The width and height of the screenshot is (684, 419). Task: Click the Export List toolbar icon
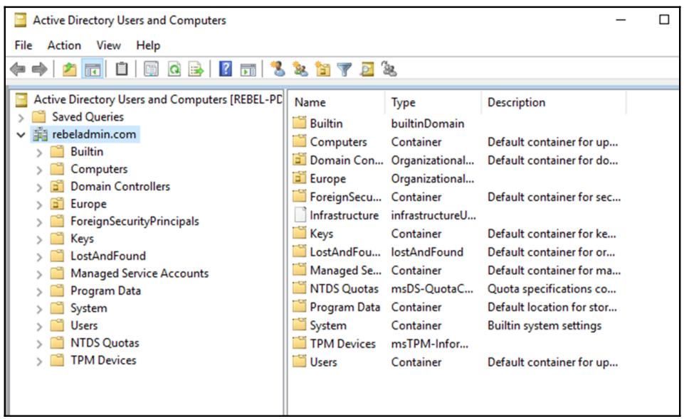[x=196, y=69]
